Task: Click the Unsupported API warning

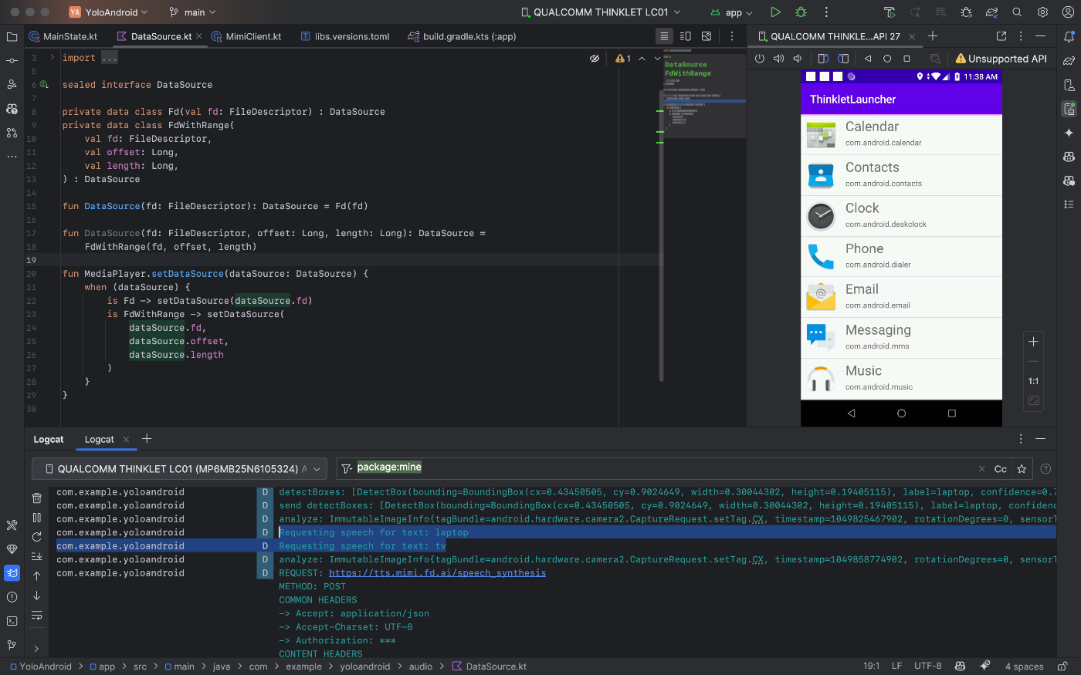Action: (x=1001, y=59)
